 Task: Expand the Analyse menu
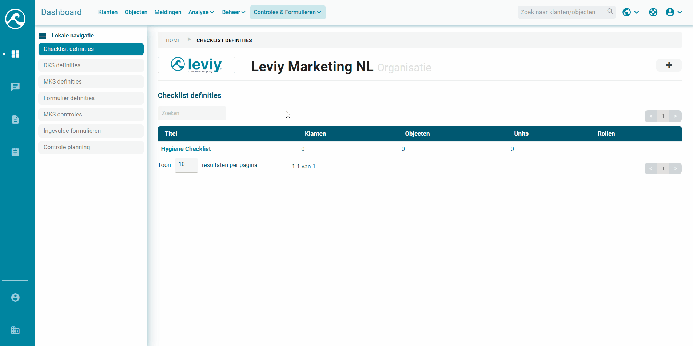201,12
